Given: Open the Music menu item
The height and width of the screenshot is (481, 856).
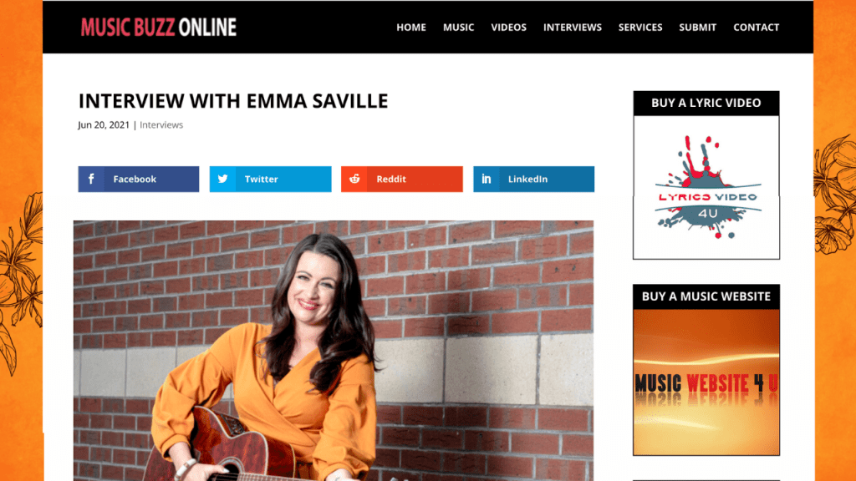Looking at the screenshot, I should pyautogui.click(x=459, y=28).
